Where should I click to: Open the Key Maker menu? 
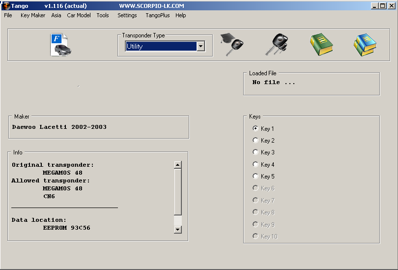click(x=33, y=15)
